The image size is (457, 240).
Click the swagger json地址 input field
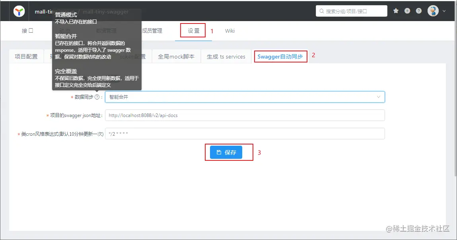[x=245, y=115]
